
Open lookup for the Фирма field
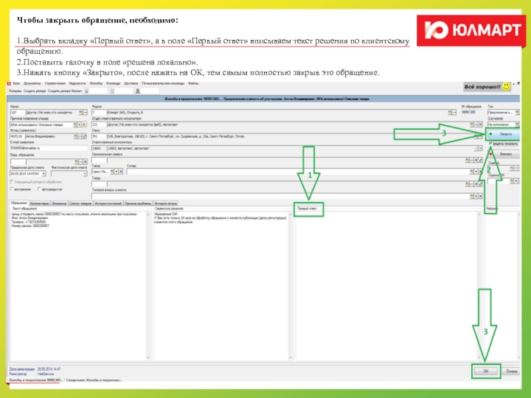click(450, 112)
